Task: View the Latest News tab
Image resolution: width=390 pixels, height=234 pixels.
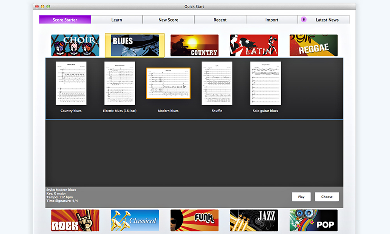Action: [327, 20]
